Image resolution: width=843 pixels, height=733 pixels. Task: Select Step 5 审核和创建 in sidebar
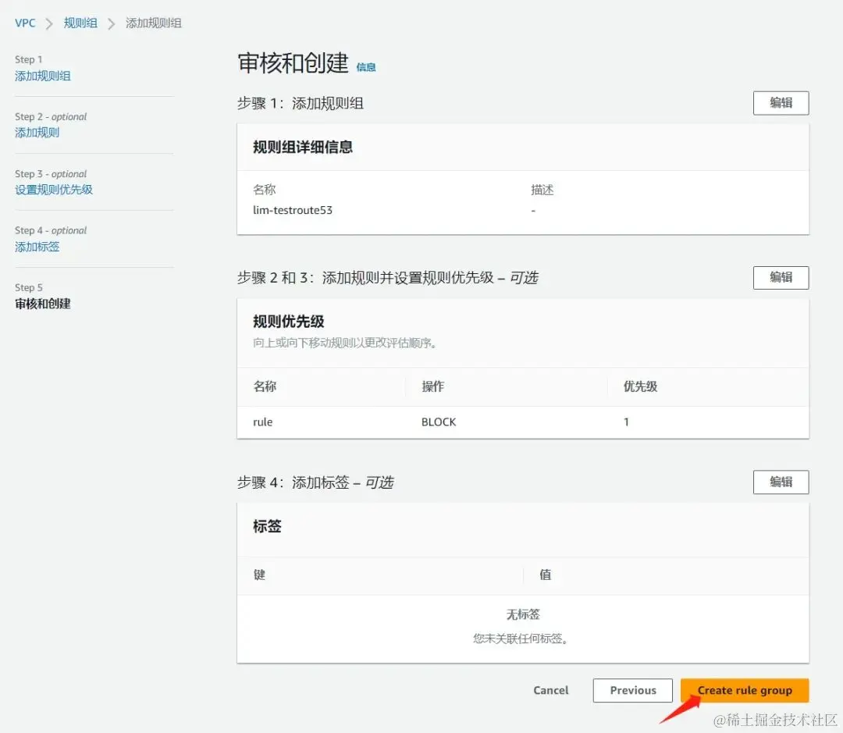pos(42,304)
